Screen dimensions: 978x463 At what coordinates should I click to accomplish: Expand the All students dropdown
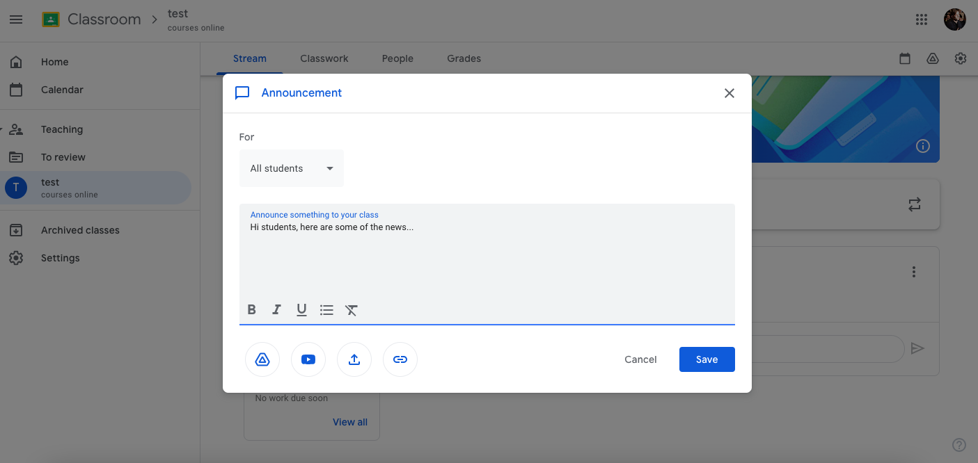(x=292, y=168)
